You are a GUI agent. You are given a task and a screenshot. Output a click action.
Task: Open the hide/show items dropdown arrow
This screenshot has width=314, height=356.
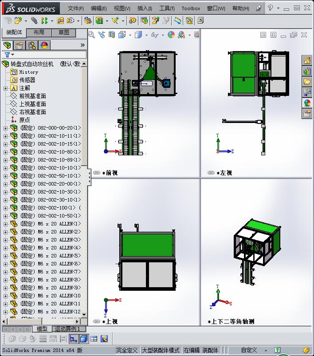pos(163,35)
